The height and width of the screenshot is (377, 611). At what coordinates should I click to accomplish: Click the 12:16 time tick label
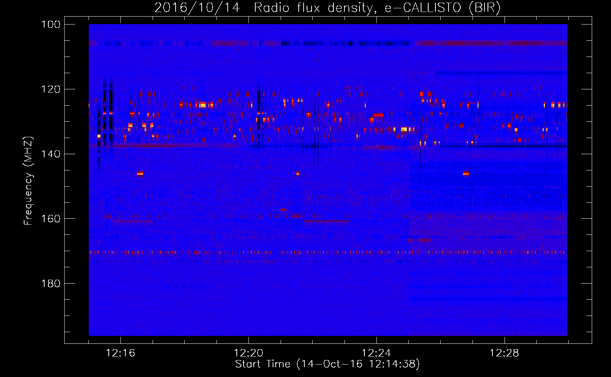pyautogui.click(x=120, y=353)
